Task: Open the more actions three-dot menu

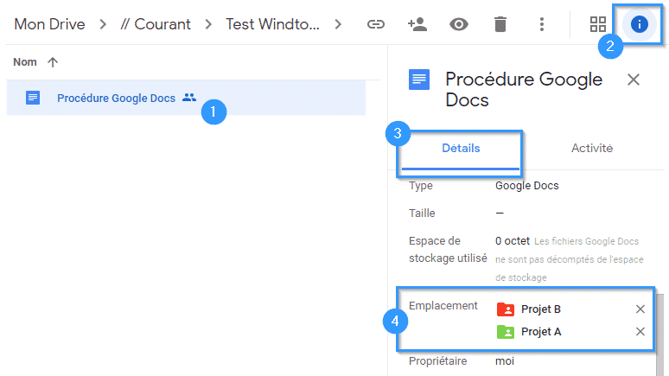Action: pyautogui.click(x=542, y=24)
